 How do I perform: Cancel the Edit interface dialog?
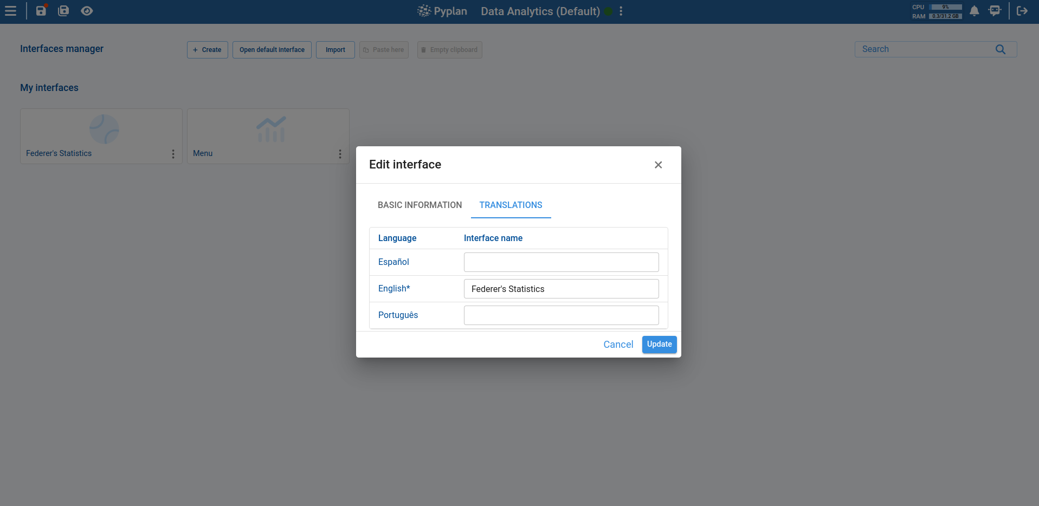pyautogui.click(x=618, y=345)
